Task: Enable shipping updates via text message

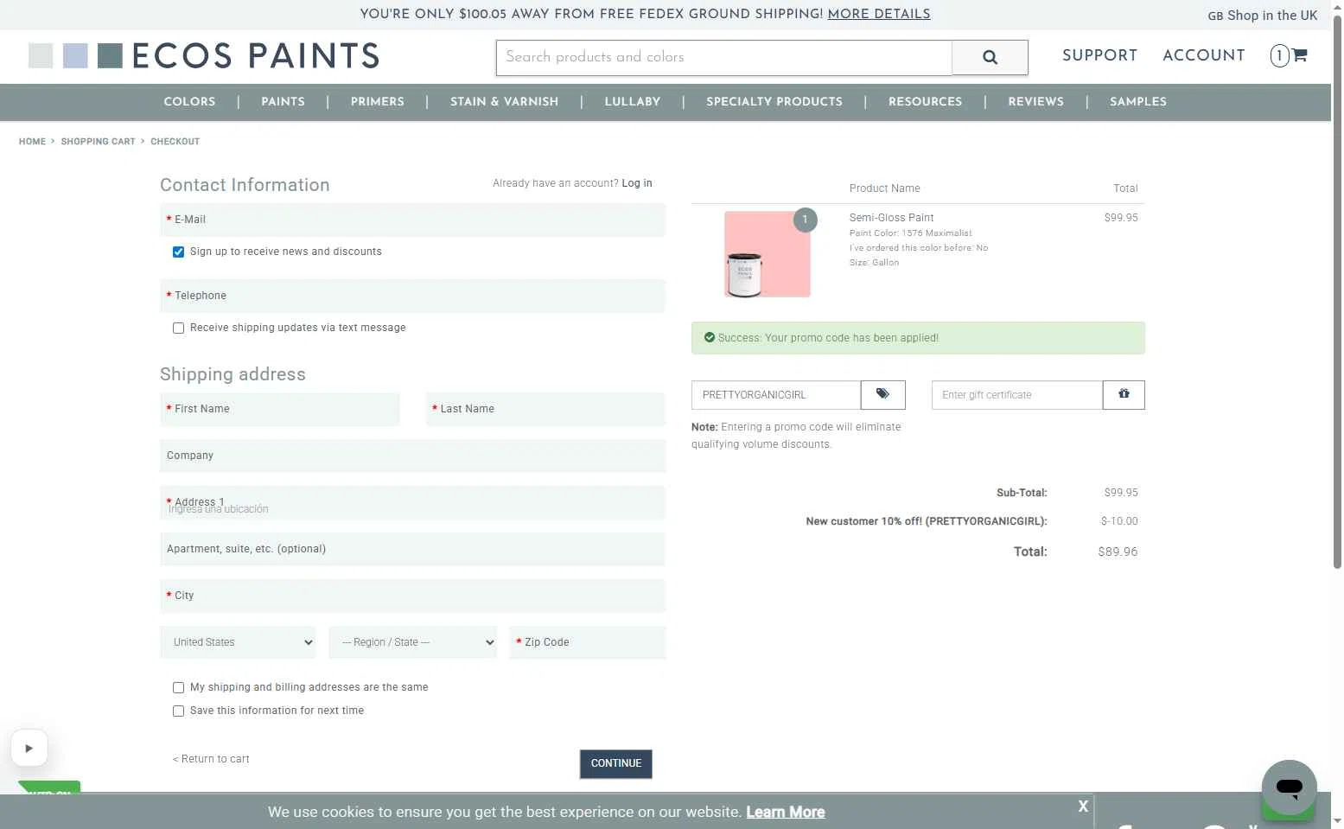Action: point(178,328)
